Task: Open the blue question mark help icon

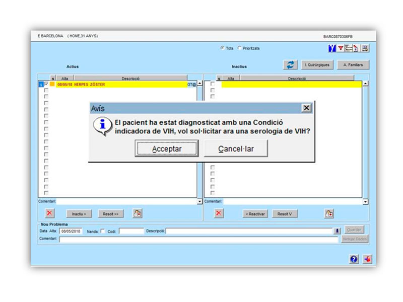Action: point(354,259)
